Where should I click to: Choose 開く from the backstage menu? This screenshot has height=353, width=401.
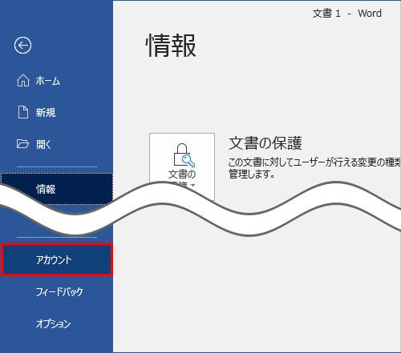(56, 144)
